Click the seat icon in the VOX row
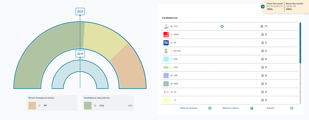Screen dimensions: 309x120 click(262, 67)
